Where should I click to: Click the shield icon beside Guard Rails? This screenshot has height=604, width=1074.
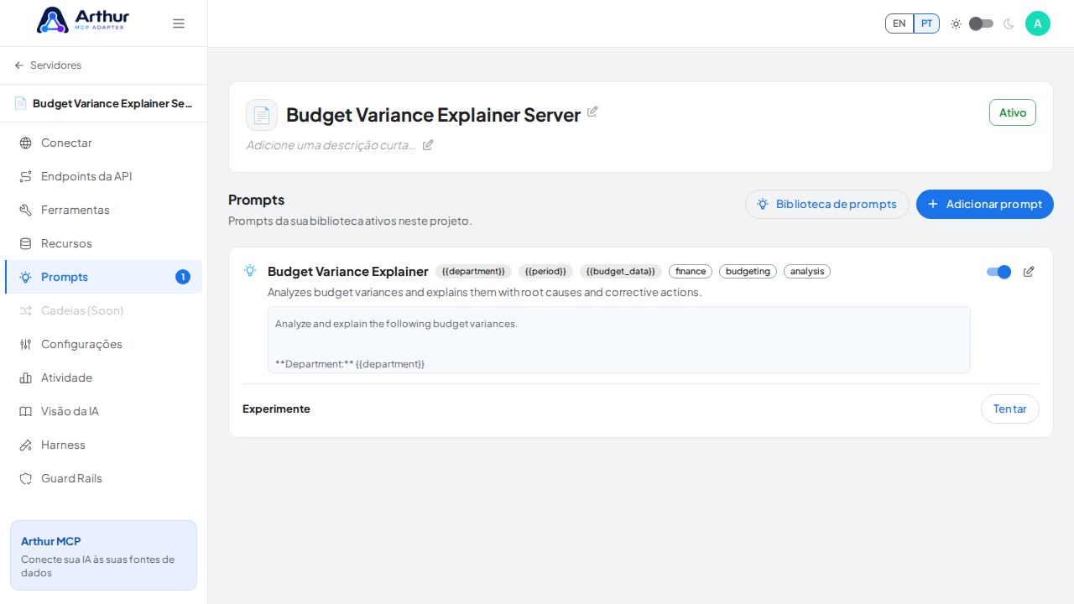(25, 478)
